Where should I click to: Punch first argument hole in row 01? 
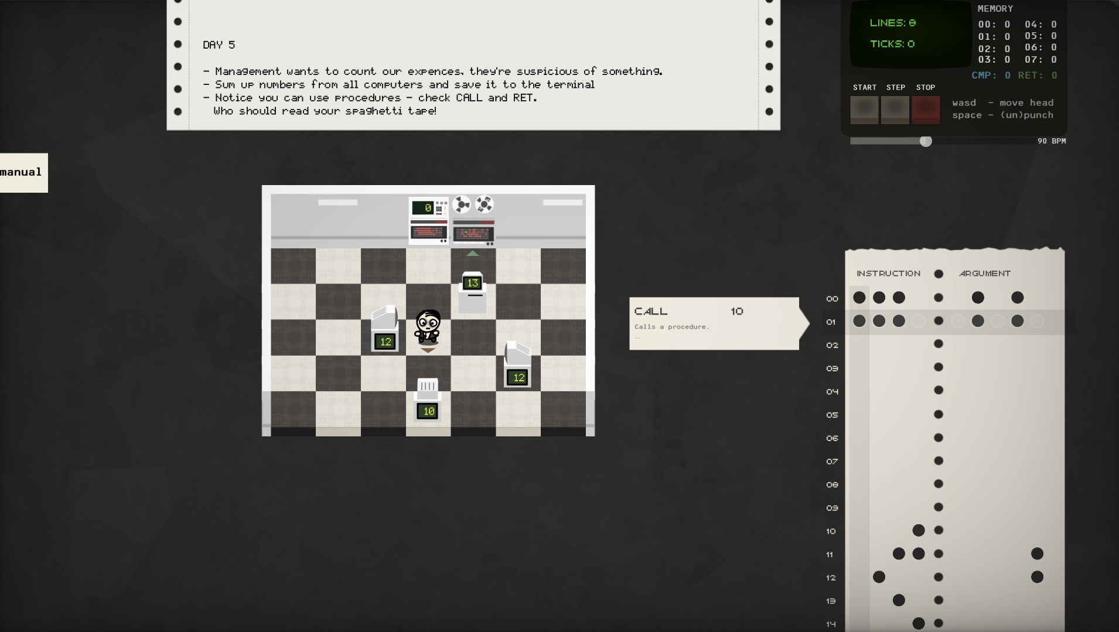[958, 321]
